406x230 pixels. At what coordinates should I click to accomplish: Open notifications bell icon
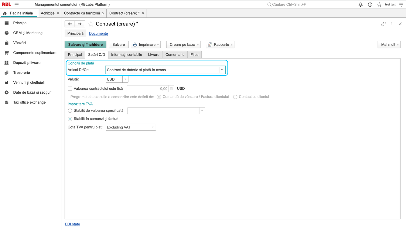360,5
